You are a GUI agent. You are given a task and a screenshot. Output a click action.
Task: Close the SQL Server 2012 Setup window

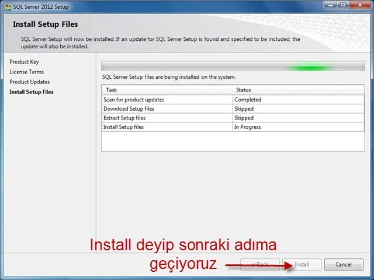tap(360, 5)
